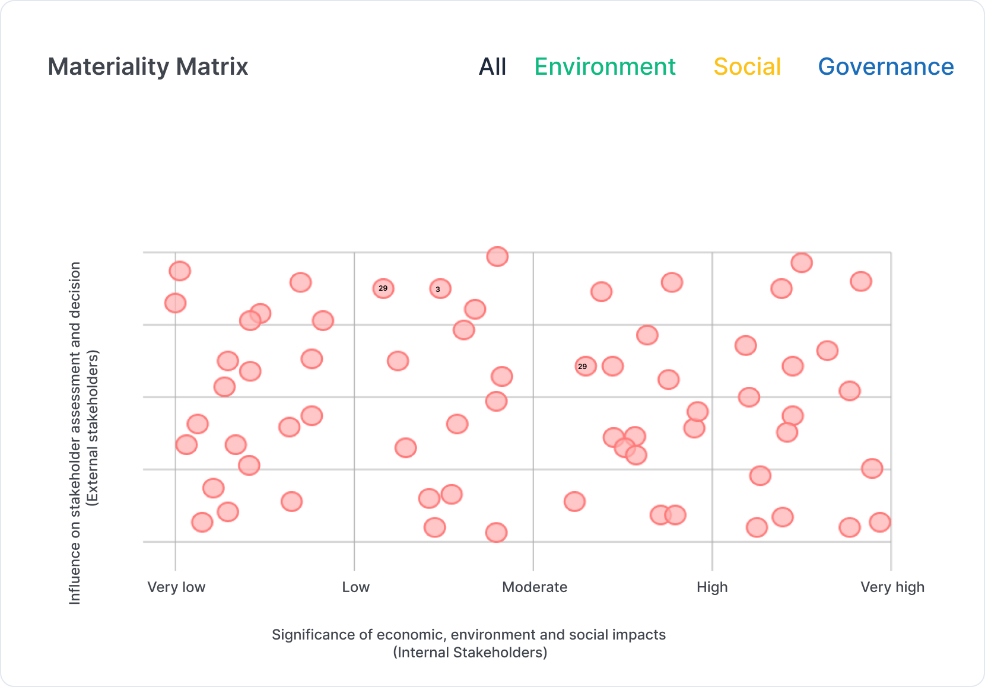Click the bubble labeled 3
985x687 pixels.
pos(440,289)
